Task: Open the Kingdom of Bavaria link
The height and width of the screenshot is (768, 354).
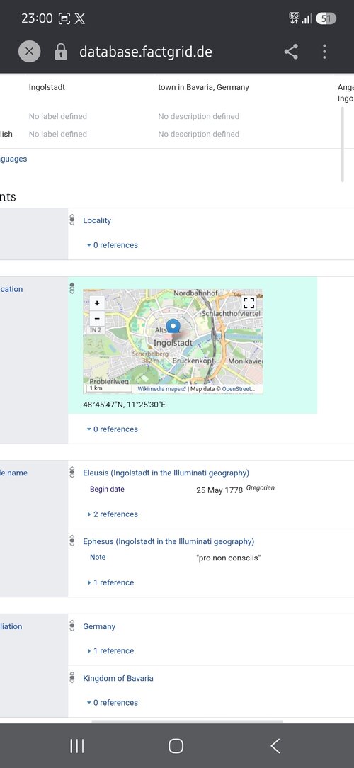Action: pyautogui.click(x=118, y=678)
